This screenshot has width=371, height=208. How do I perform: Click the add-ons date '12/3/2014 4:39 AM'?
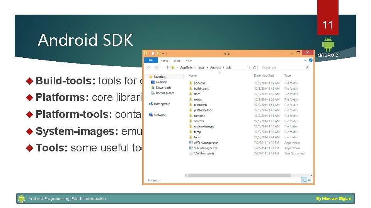[267, 83]
